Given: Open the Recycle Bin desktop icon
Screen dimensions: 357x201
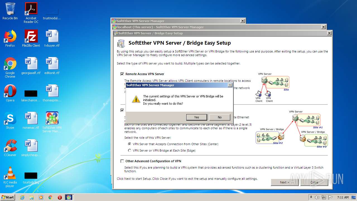Looking at the screenshot, I should click(10, 11).
